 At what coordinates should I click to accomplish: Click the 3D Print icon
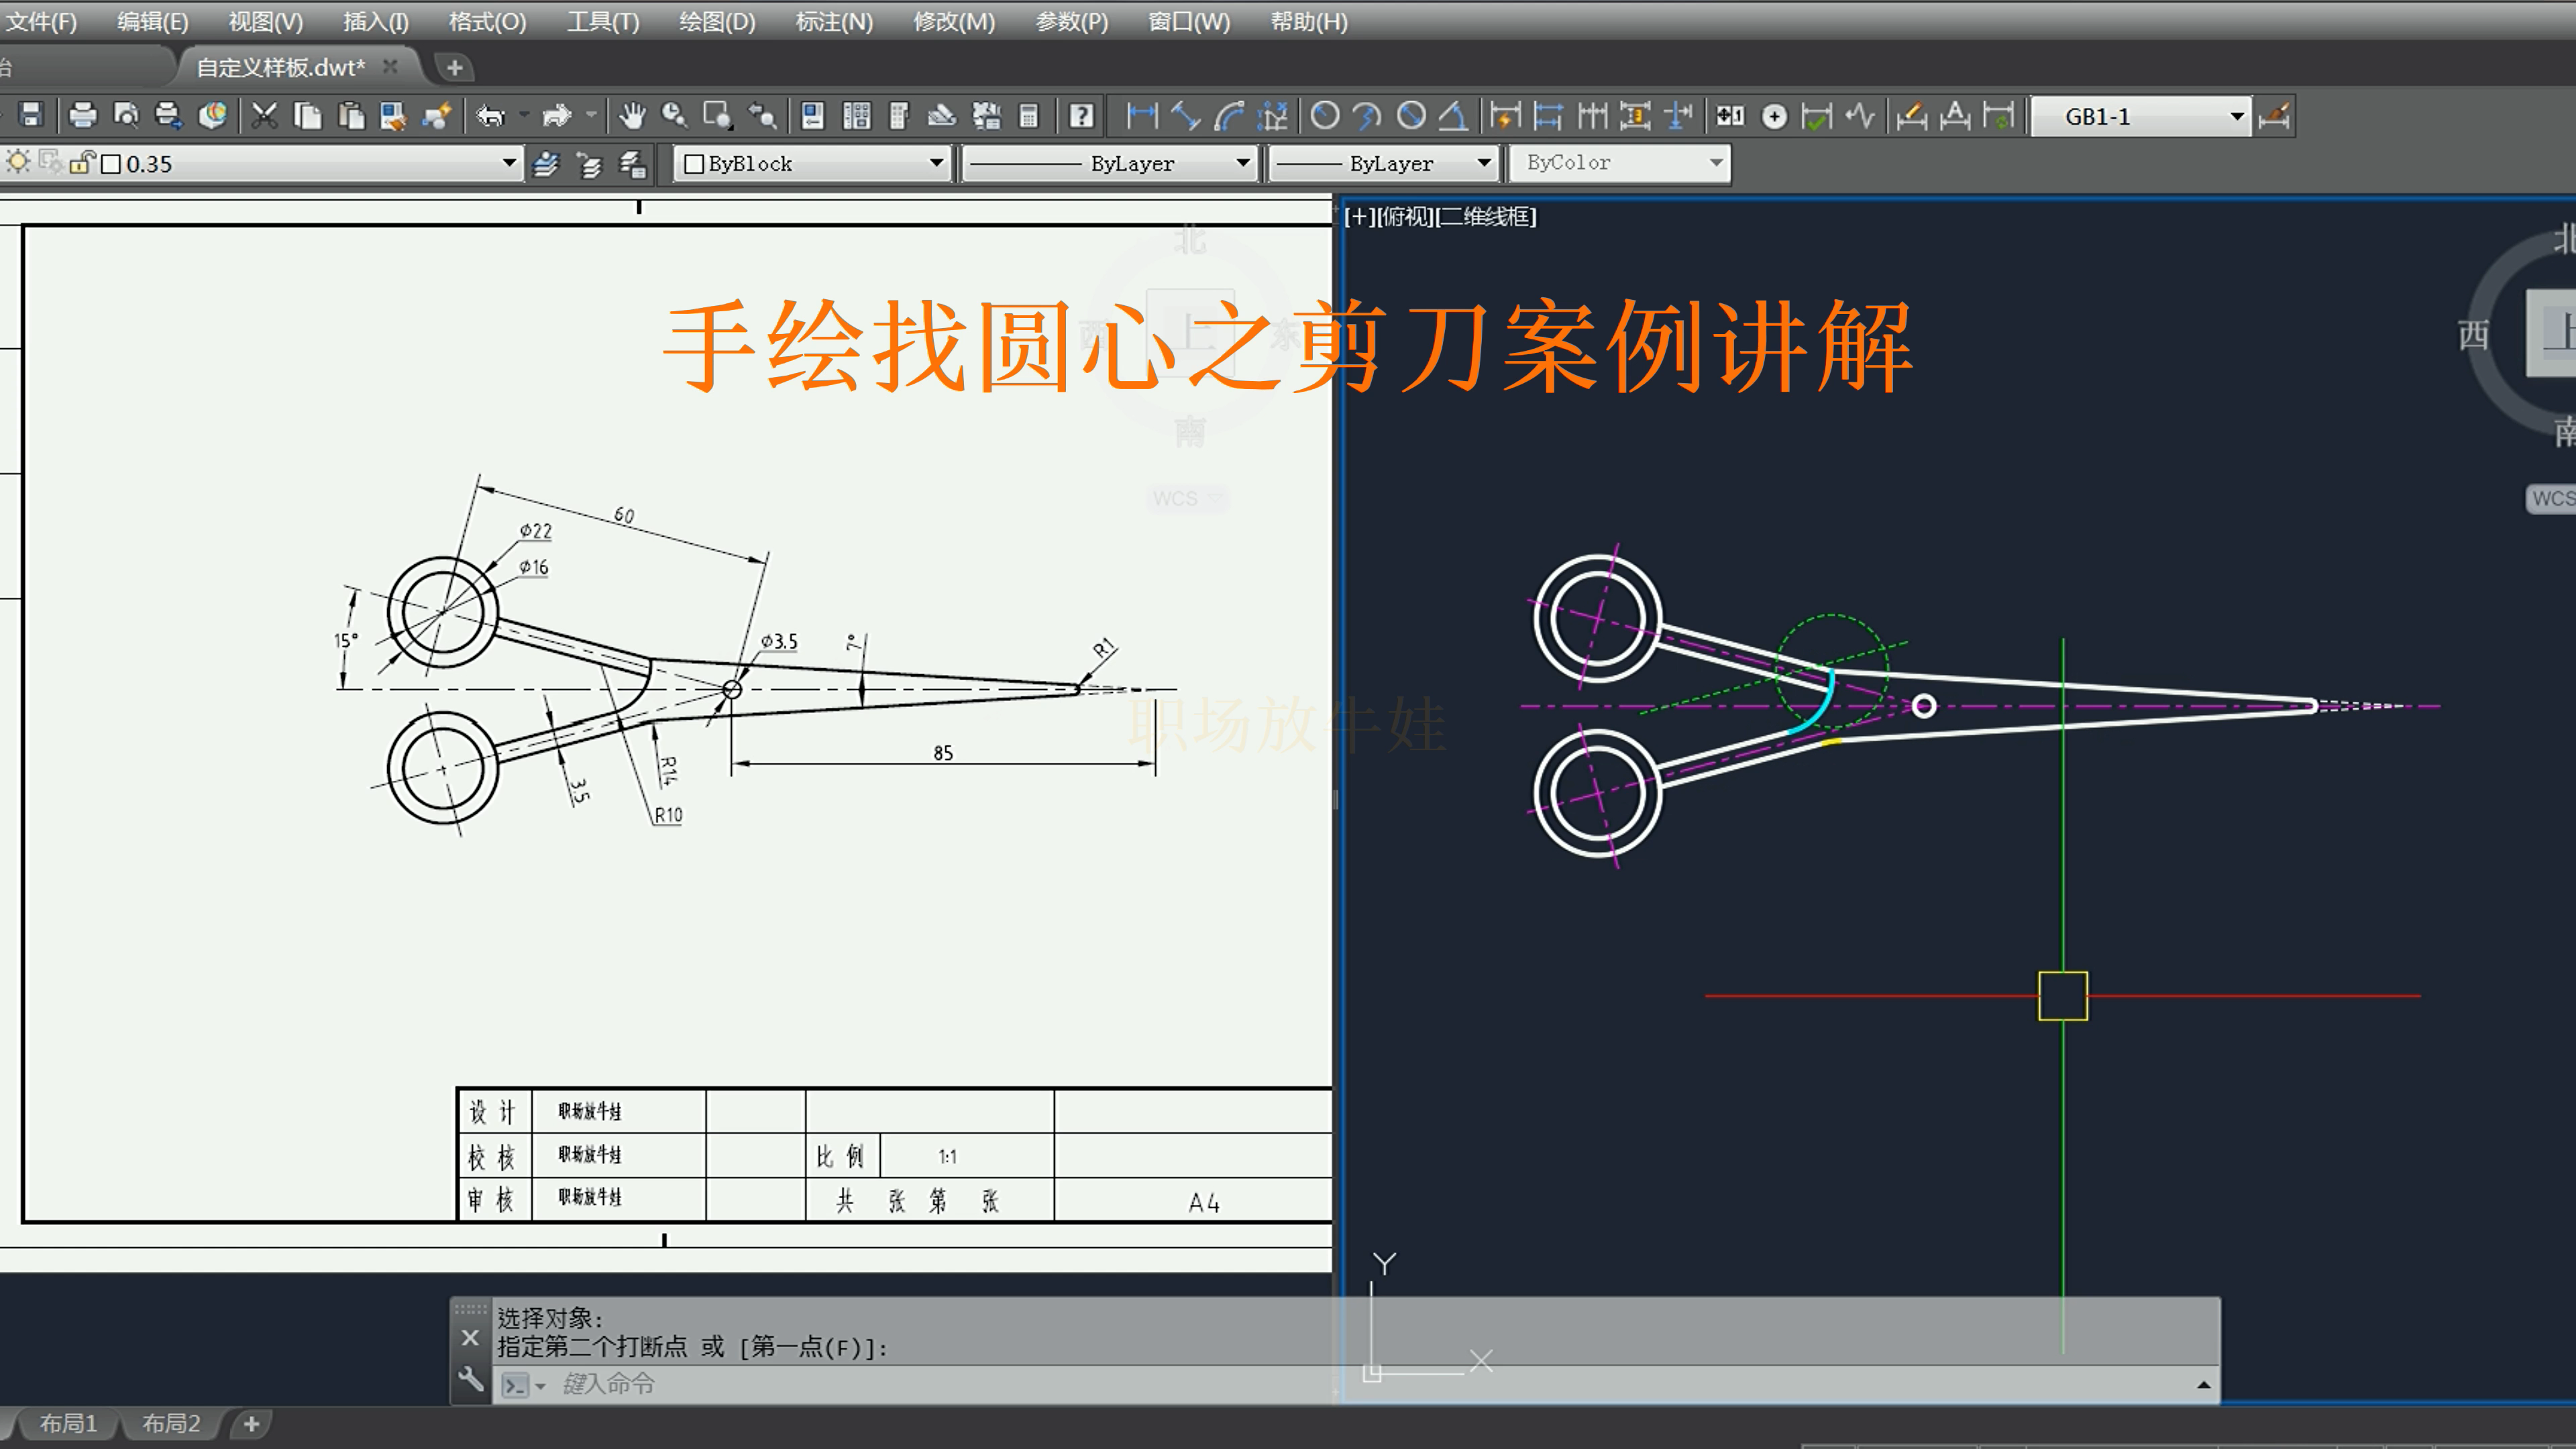pos(212,116)
